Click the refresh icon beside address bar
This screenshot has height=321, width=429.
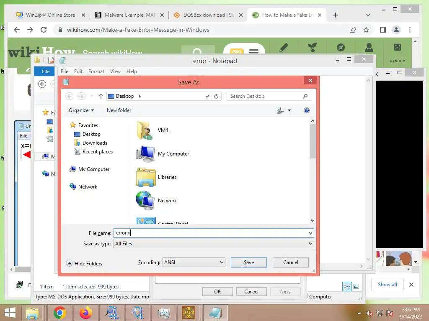(x=216, y=96)
